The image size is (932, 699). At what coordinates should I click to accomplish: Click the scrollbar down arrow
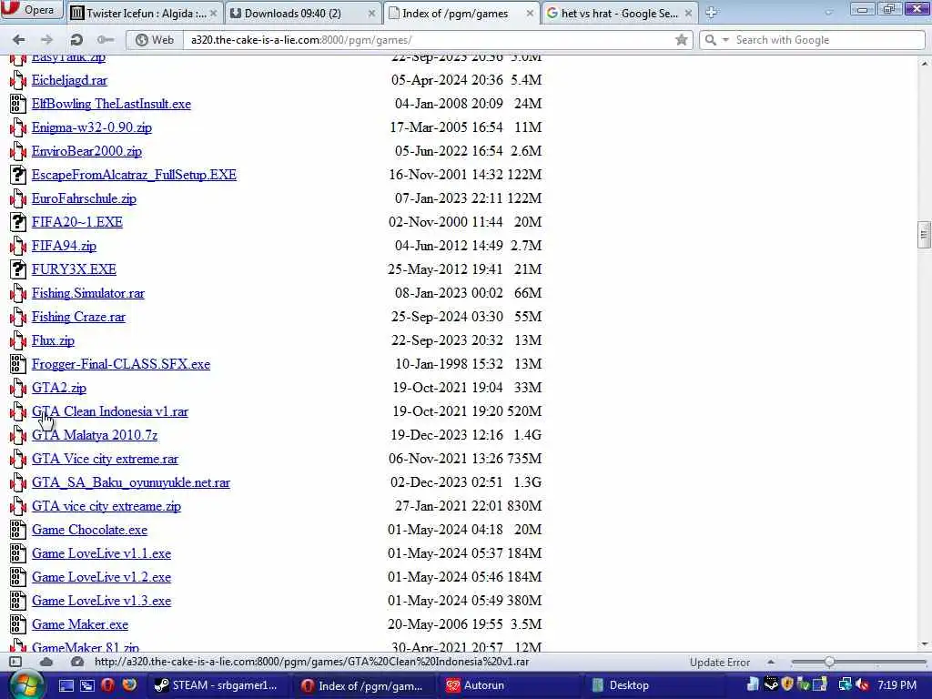(x=924, y=644)
